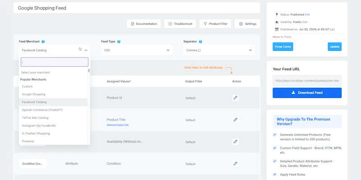The image size is (361, 180).
Task: Open the Troubleshoot panel
Action: tap(180, 24)
